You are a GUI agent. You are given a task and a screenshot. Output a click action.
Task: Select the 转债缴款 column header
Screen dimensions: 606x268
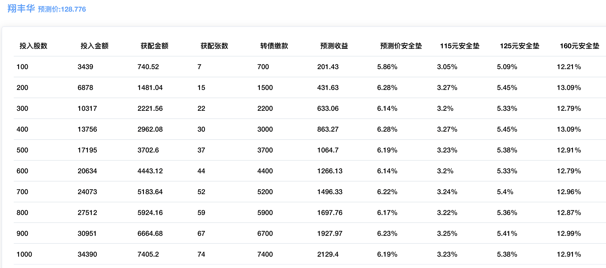(x=274, y=46)
